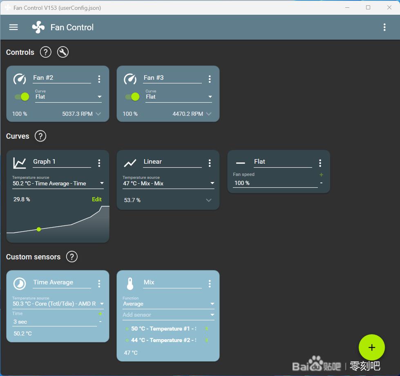Click the Flat fan speed 100 % field

[x=275, y=183]
